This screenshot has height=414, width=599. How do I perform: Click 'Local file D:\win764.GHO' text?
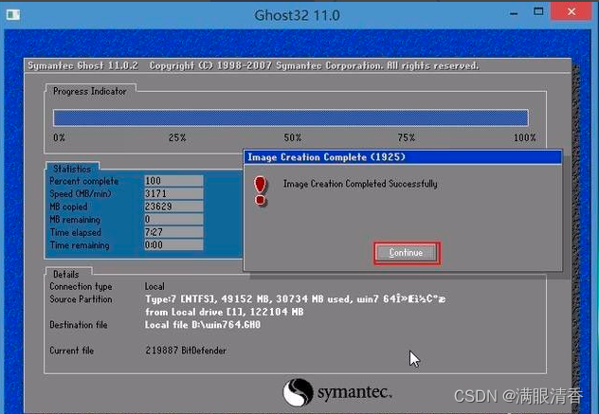coord(203,325)
